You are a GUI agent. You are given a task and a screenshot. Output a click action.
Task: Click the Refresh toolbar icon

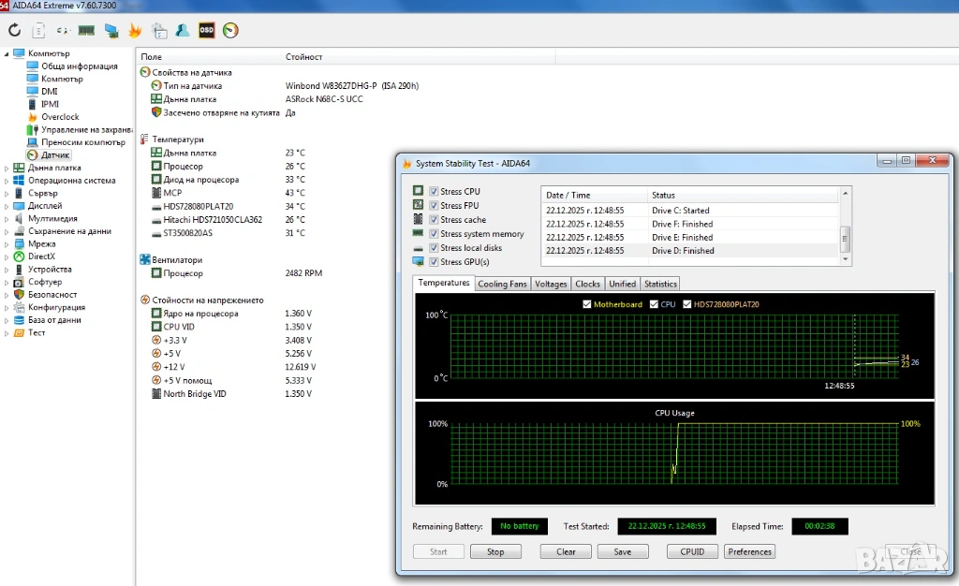(x=14, y=30)
